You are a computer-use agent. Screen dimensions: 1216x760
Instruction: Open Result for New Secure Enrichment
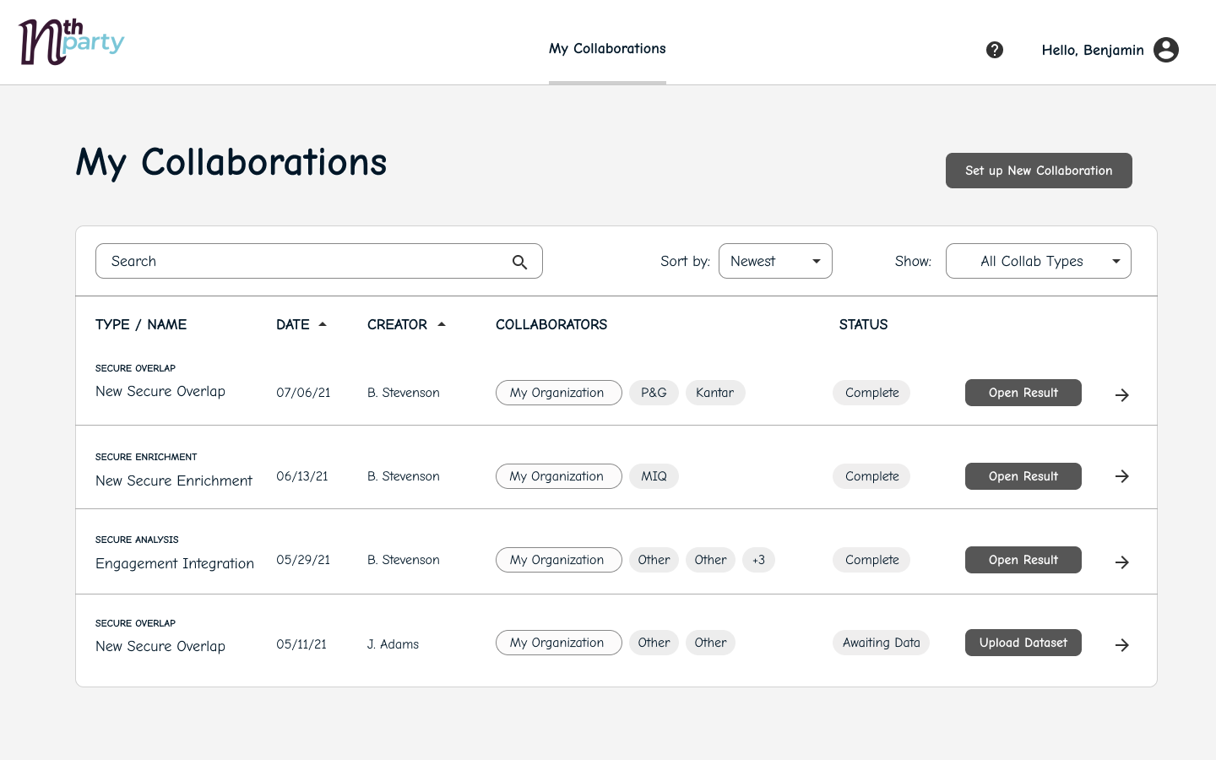tap(1023, 476)
